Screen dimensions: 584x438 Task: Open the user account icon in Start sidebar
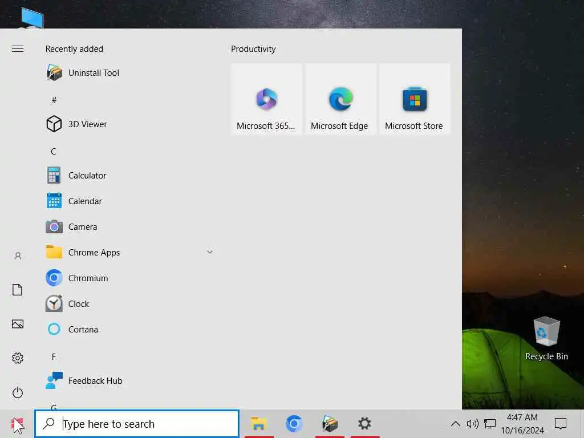18,255
